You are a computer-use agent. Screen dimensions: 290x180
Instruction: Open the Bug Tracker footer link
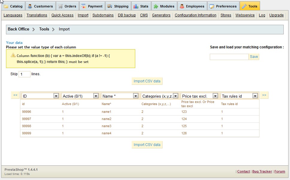[x=262, y=171]
